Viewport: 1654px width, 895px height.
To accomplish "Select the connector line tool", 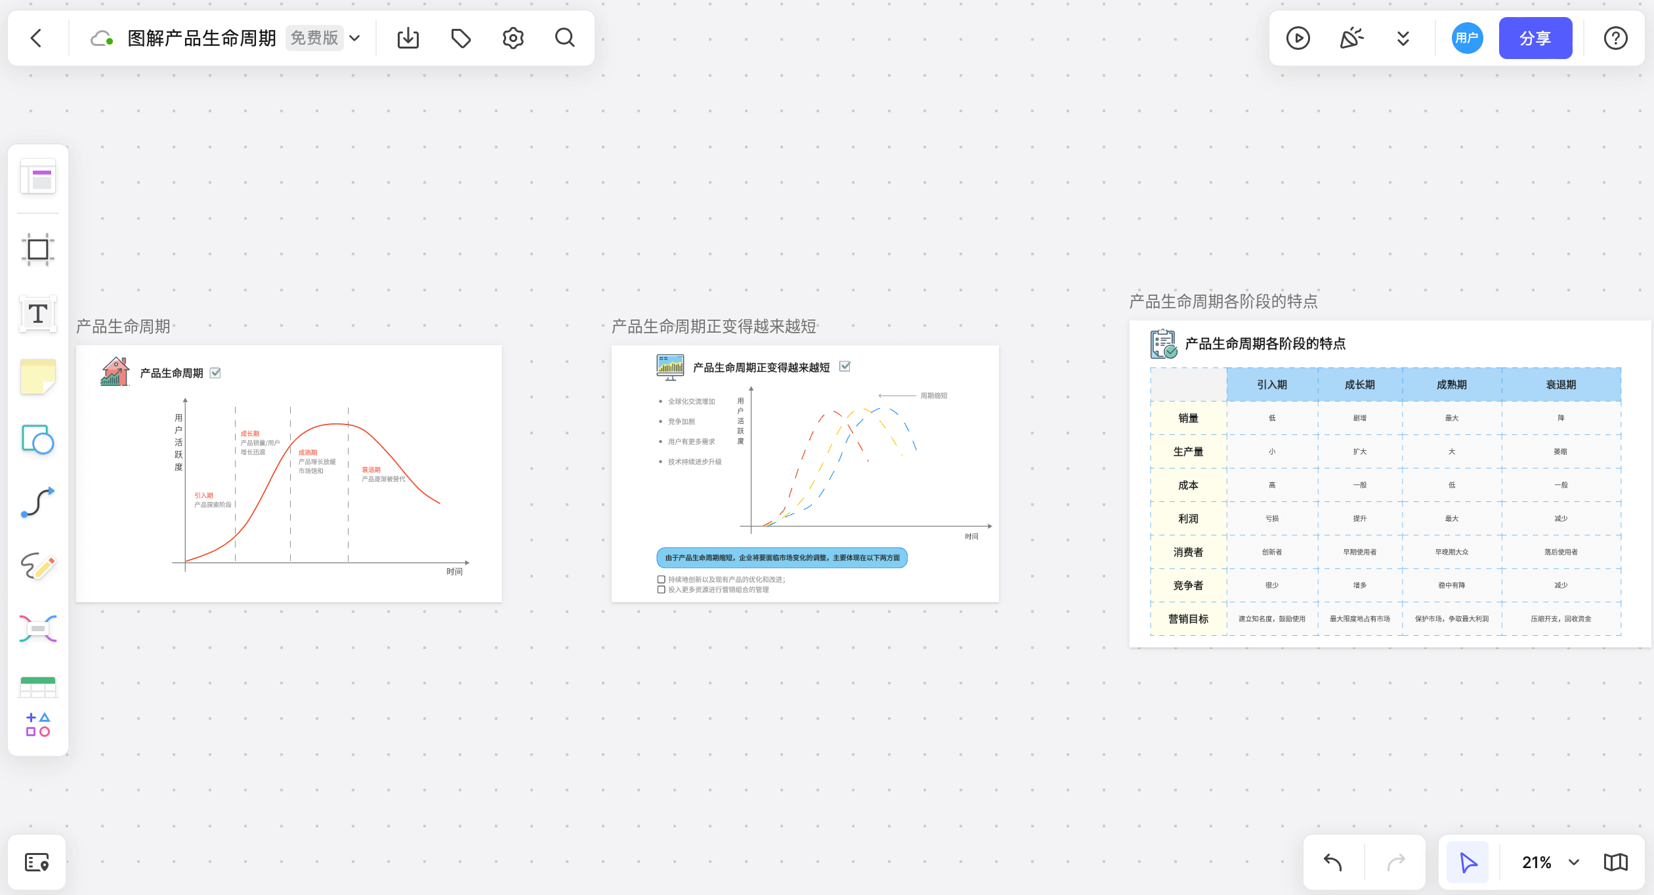I will pos(38,503).
